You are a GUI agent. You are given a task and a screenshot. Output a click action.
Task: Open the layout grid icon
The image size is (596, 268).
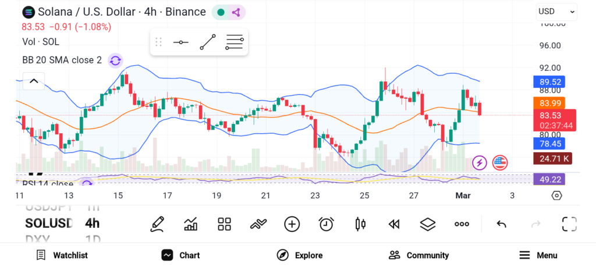[x=224, y=224]
